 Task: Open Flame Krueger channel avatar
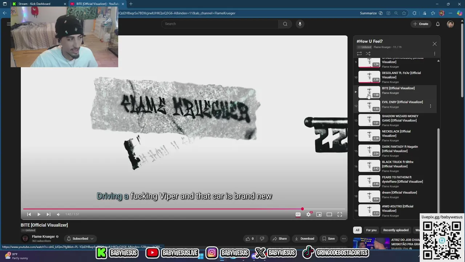point(25,239)
